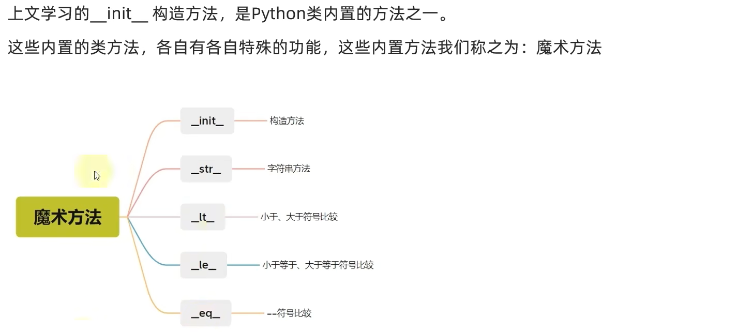The width and height of the screenshot is (737, 332).
Task: Select the 构造方法 leaf label
Action: coord(287,121)
